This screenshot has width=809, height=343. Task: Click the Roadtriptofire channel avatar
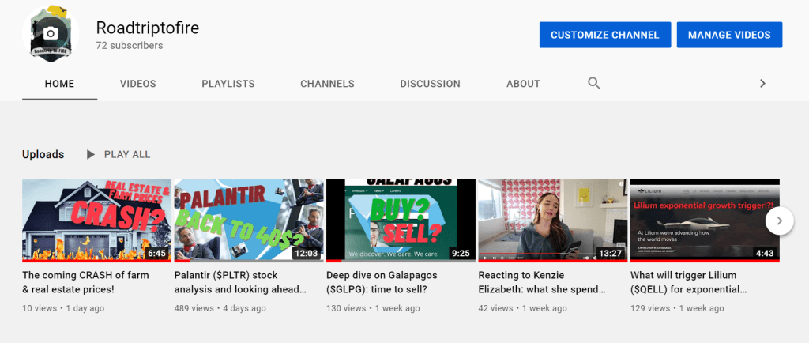51,34
